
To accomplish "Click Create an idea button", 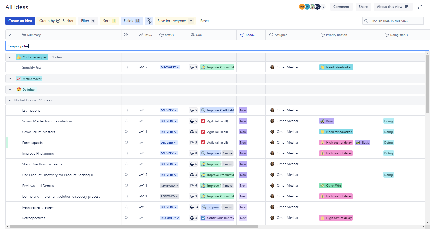I will (20, 21).
